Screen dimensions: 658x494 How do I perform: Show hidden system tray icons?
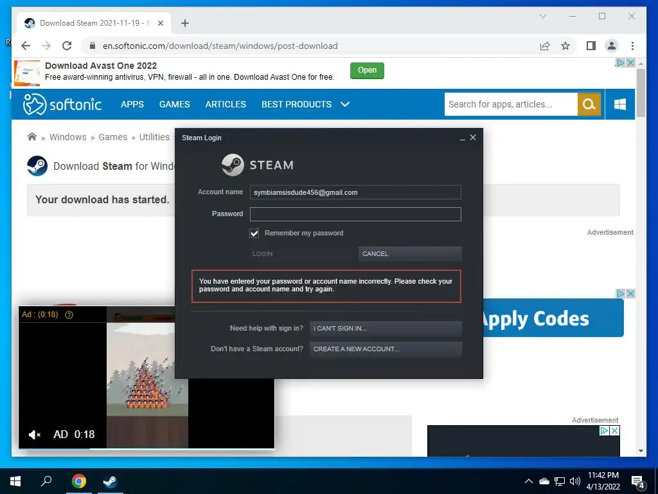pos(529,481)
